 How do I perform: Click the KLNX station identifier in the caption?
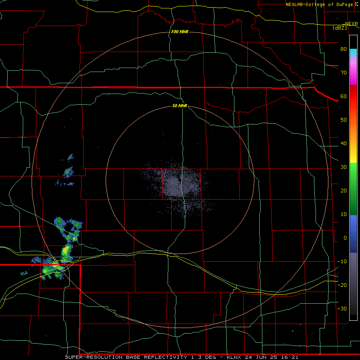[x=234, y=357]
